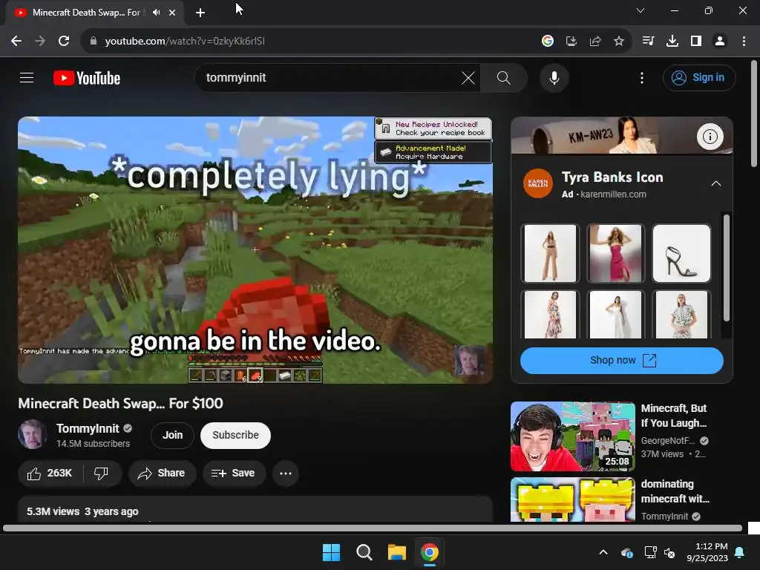Open the black heel sandal product thumbnail
Viewport: 760px width, 570px height.
(x=681, y=253)
